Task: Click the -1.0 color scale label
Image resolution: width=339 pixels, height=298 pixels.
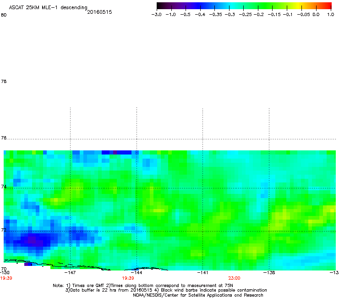Action: point(170,15)
